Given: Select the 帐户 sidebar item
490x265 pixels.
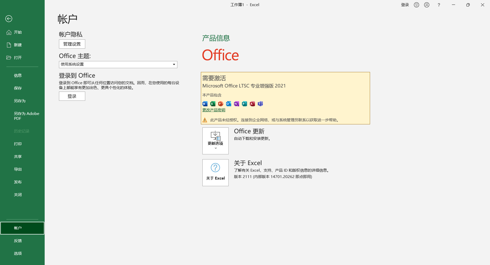Looking at the screenshot, I should tap(22, 228).
